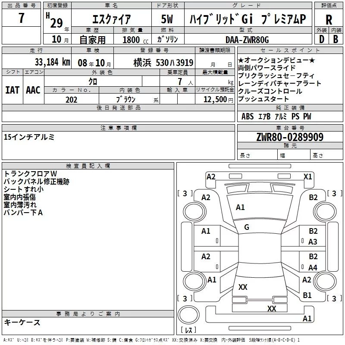Image resolution: width=345 pixels, height=345 pixels.
Task: Click the door type 5W
Action: [x=167, y=19]
